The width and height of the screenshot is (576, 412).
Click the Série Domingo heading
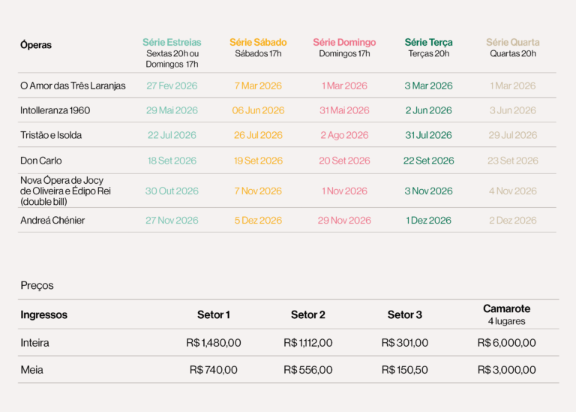pyautogui.click(x=344, y=43)
